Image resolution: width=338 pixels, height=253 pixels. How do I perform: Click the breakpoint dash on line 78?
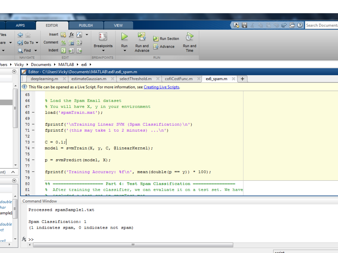[33, 172]
